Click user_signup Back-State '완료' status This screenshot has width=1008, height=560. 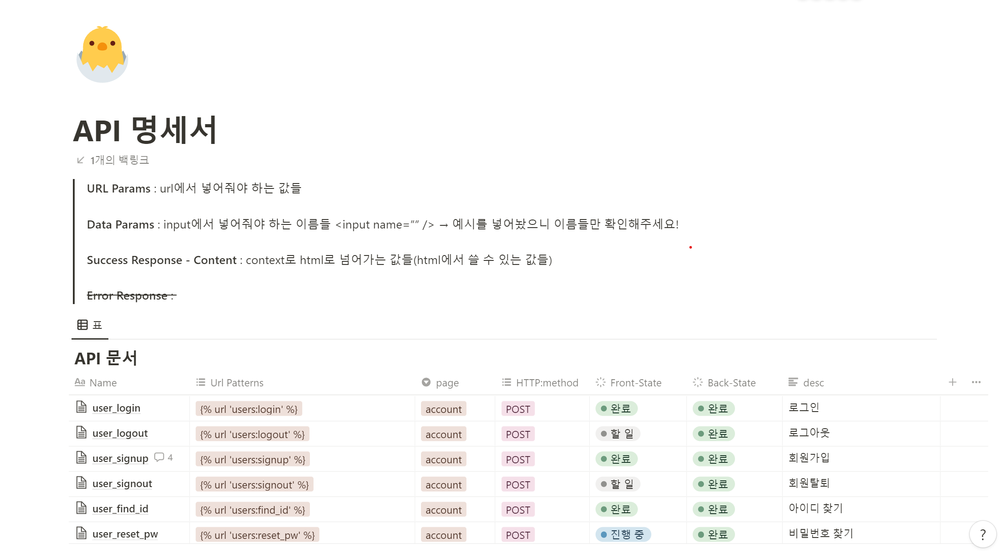tap(713, 459)
